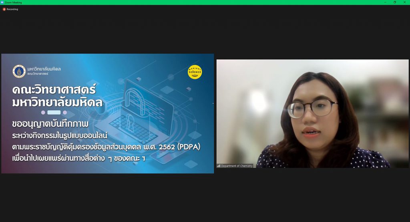Click the red Recording indicator icon
The width and height of the screenshot is (410, 222).
4,9
